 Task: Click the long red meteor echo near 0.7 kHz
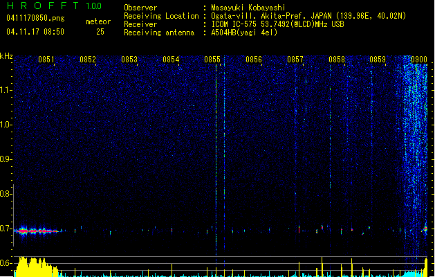(37, 231)
